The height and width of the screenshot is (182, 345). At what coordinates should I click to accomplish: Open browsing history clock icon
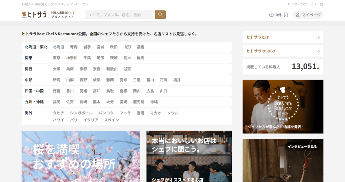272,15
